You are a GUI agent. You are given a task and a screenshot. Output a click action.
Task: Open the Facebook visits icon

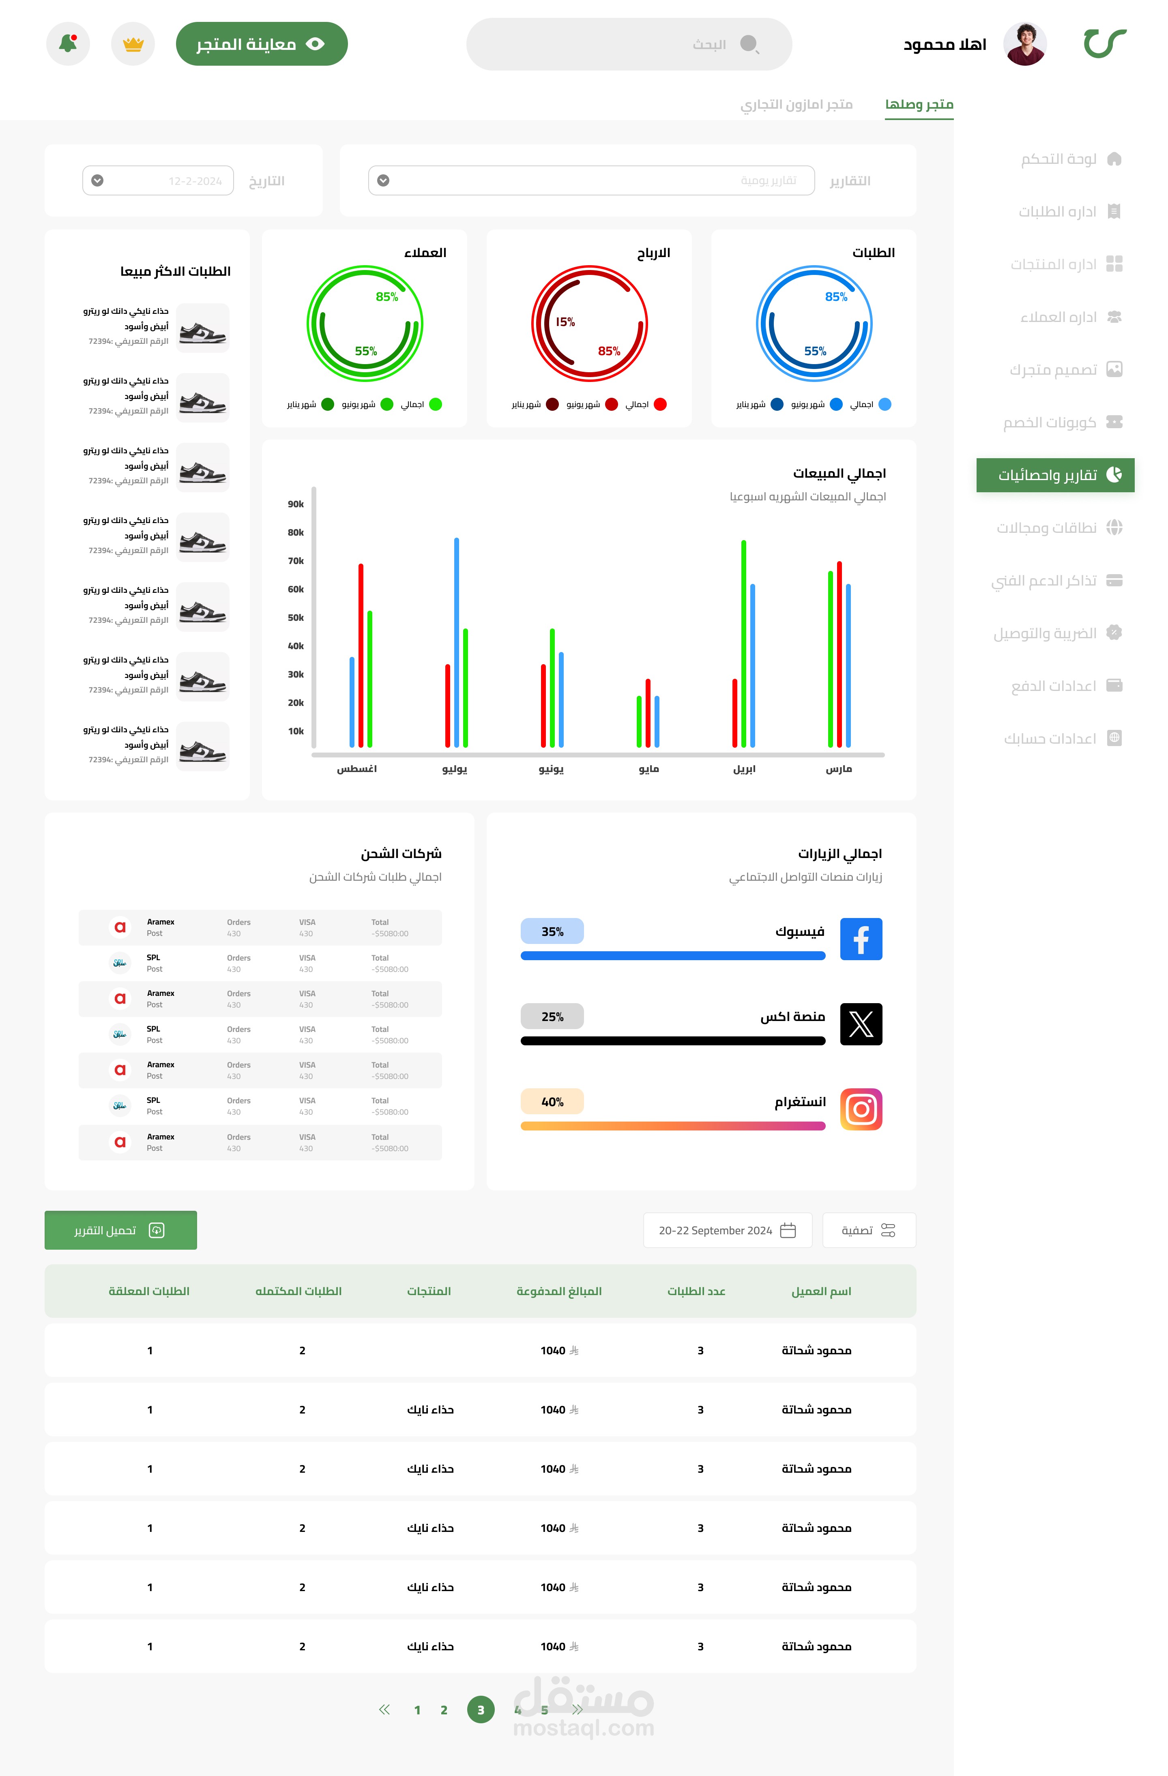[861, 939]
